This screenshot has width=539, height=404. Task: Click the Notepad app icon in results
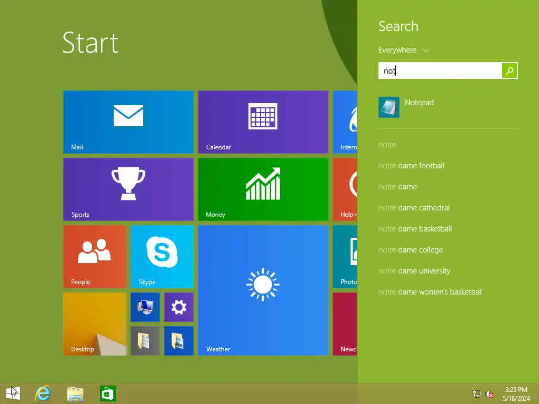click(389, 107)
